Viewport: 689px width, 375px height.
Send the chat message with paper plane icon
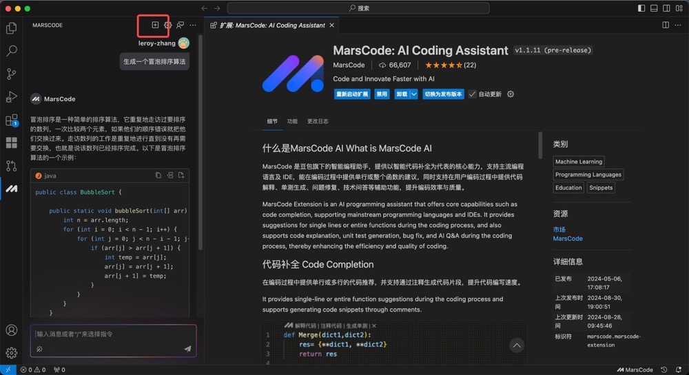(x=187, y=349)
